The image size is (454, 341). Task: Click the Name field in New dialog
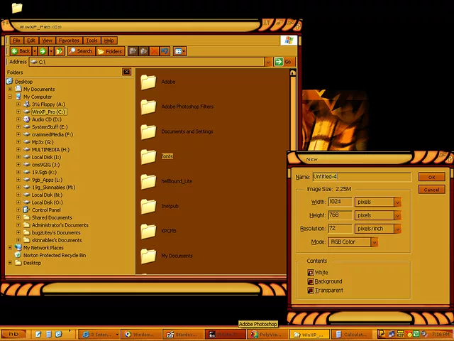point(362,177)
